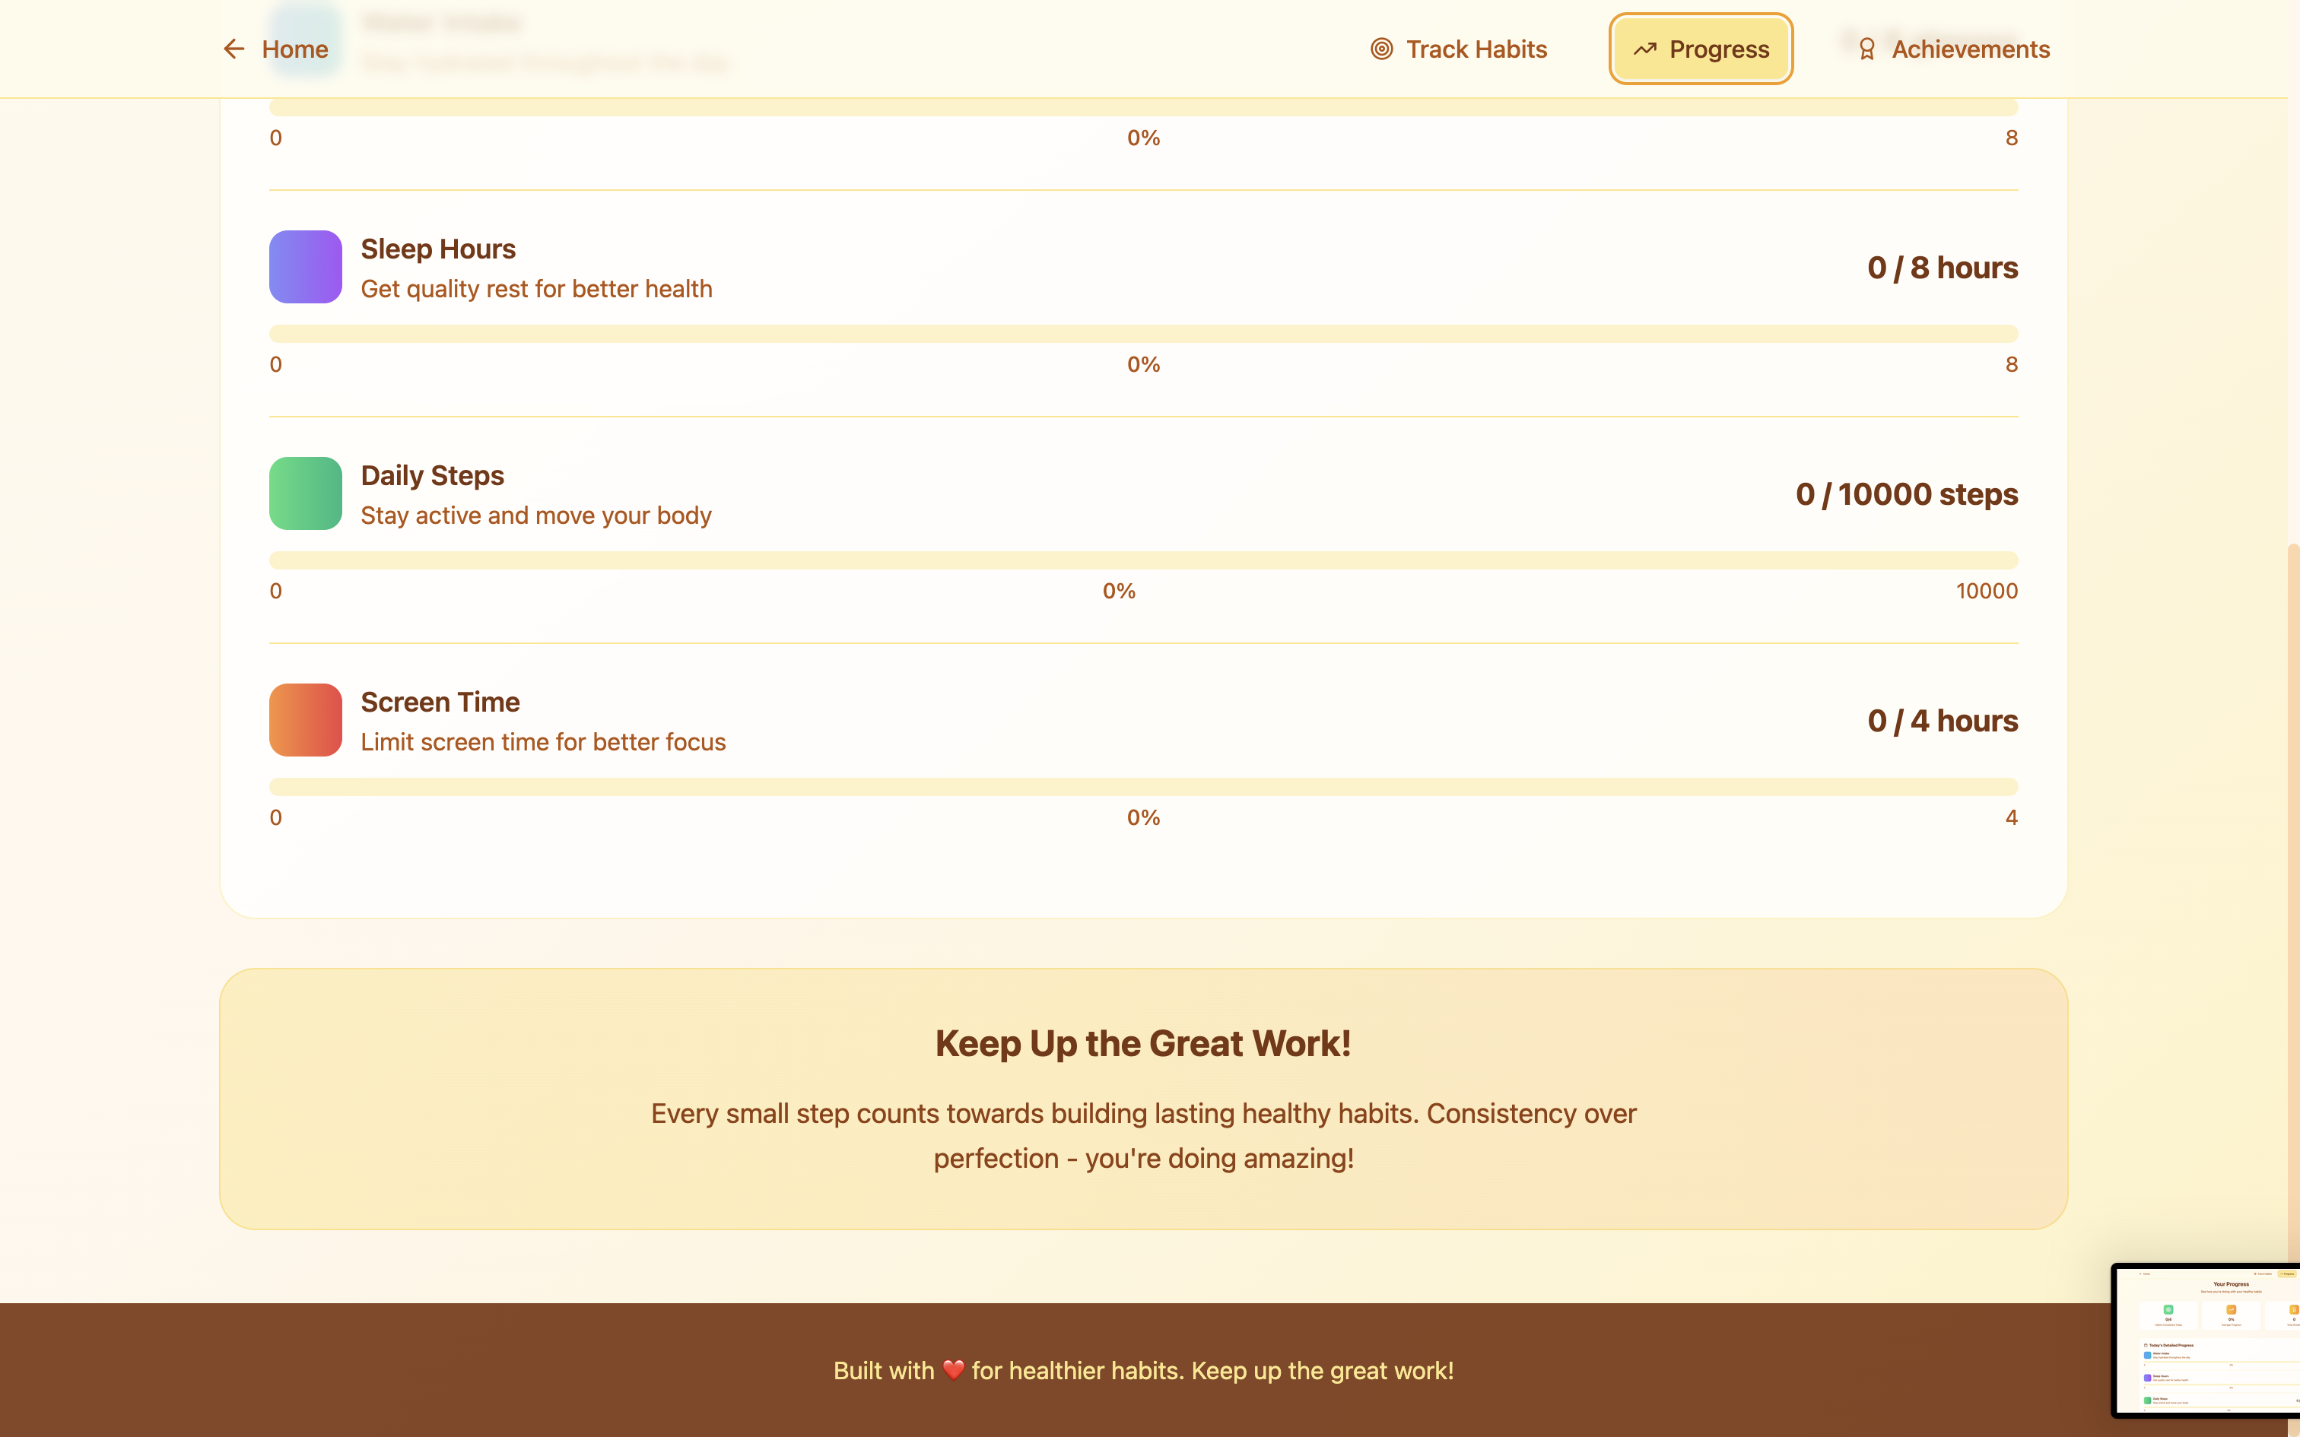
Task: Click the Daily Steps progress bar
Action: pyautogui.click(x=1143, y=560)
